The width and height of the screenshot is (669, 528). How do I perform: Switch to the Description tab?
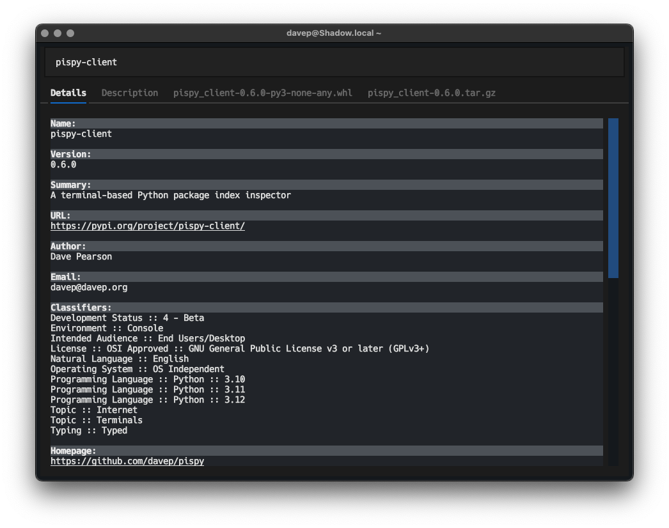click(129, 93)
